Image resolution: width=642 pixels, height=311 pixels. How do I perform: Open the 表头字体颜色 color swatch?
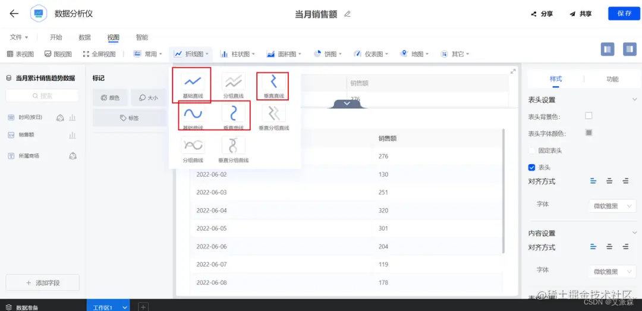pos(588,133)
